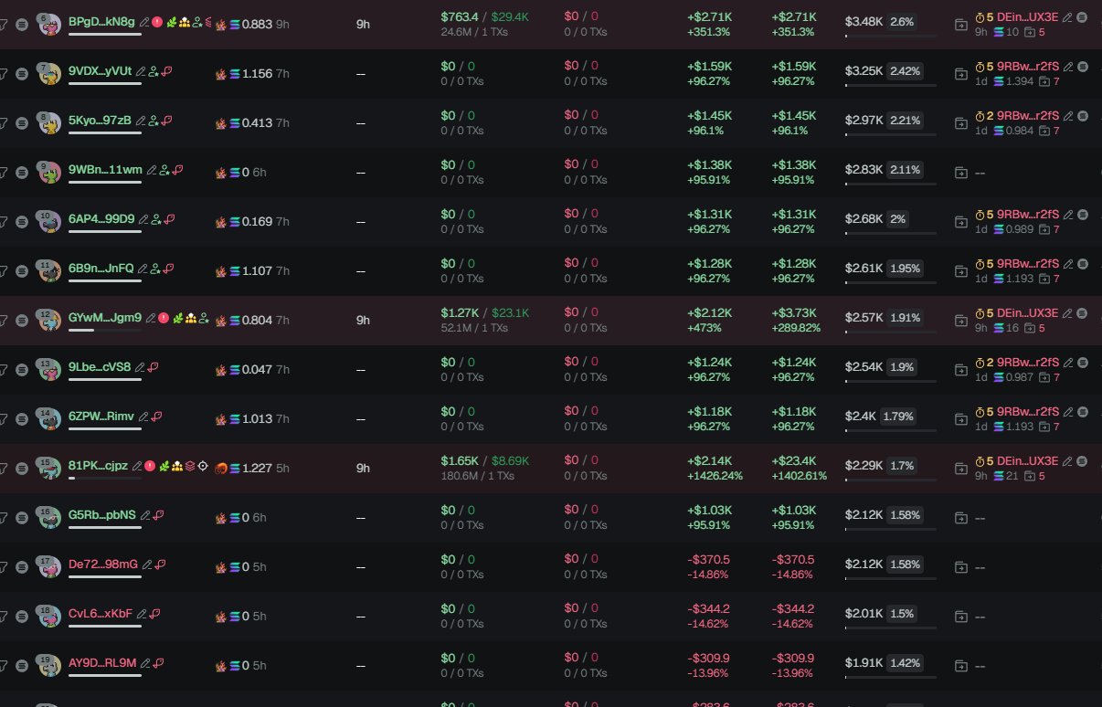Open wallet address 5Kyo...97zB
The width and height of the screenshot is (1102, 707).
[x=100, y=120]
